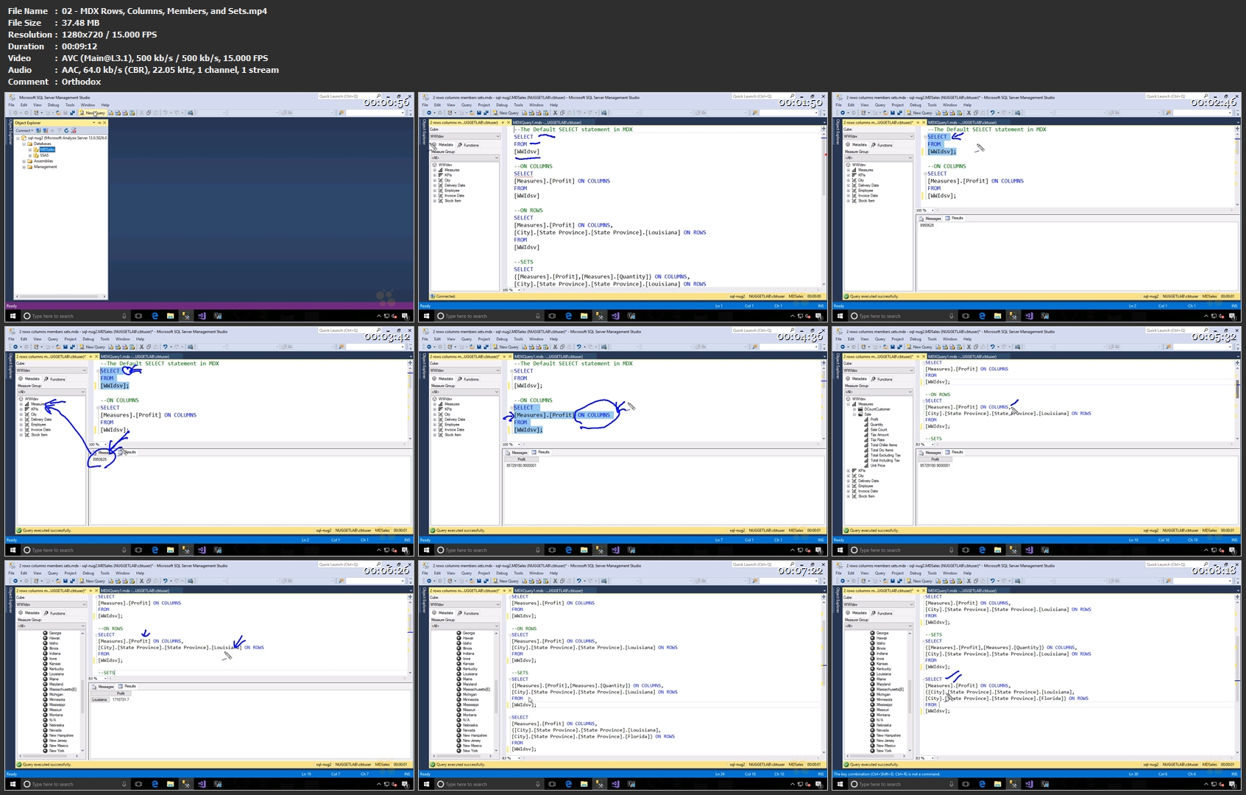Click Task View taskbar icon in 00:01:50 frame
Image resolution: width=1246 pixels, height=795 pixels.
click(552, 316)
